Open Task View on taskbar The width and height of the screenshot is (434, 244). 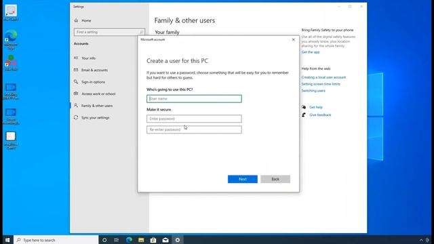click(117, 240)
